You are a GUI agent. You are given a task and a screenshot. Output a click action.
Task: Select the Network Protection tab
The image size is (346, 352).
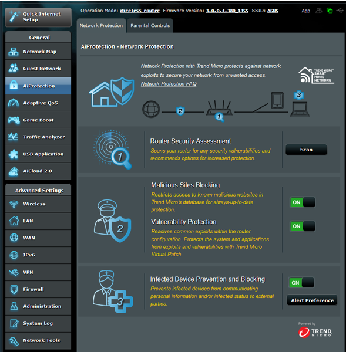101,26
